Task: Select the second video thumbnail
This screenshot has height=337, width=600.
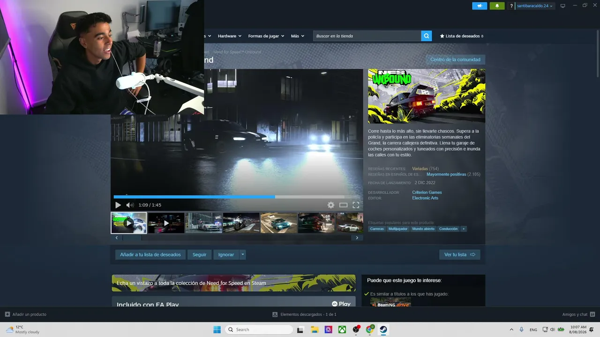Action: 166,223
